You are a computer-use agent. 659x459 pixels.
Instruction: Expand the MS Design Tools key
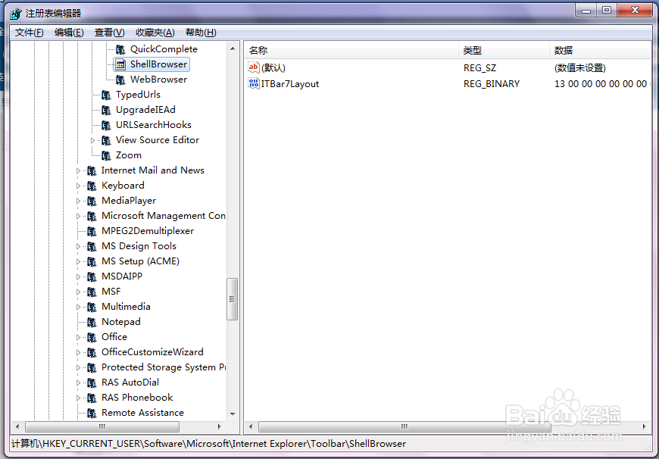pos(78,246)
